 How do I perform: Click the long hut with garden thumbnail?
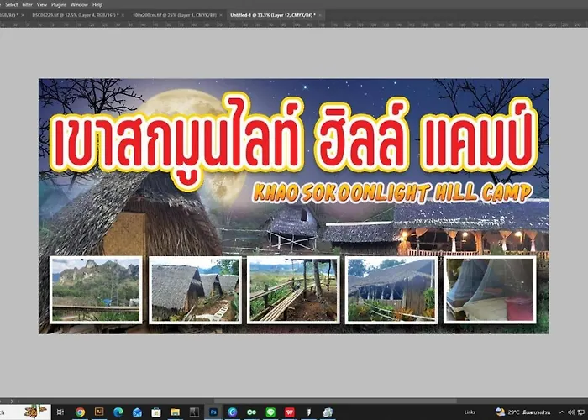coord(391,290)
